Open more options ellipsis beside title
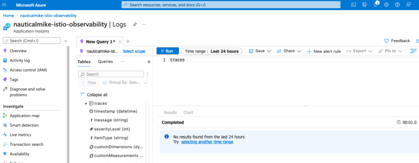This screenshot has height=163, width=419. (x=144, y=24)
